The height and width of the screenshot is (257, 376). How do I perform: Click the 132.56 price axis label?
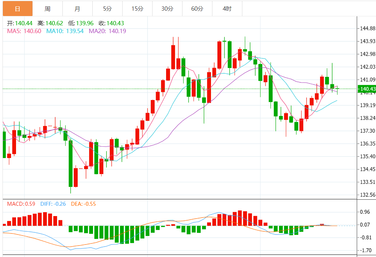point(367,195)
